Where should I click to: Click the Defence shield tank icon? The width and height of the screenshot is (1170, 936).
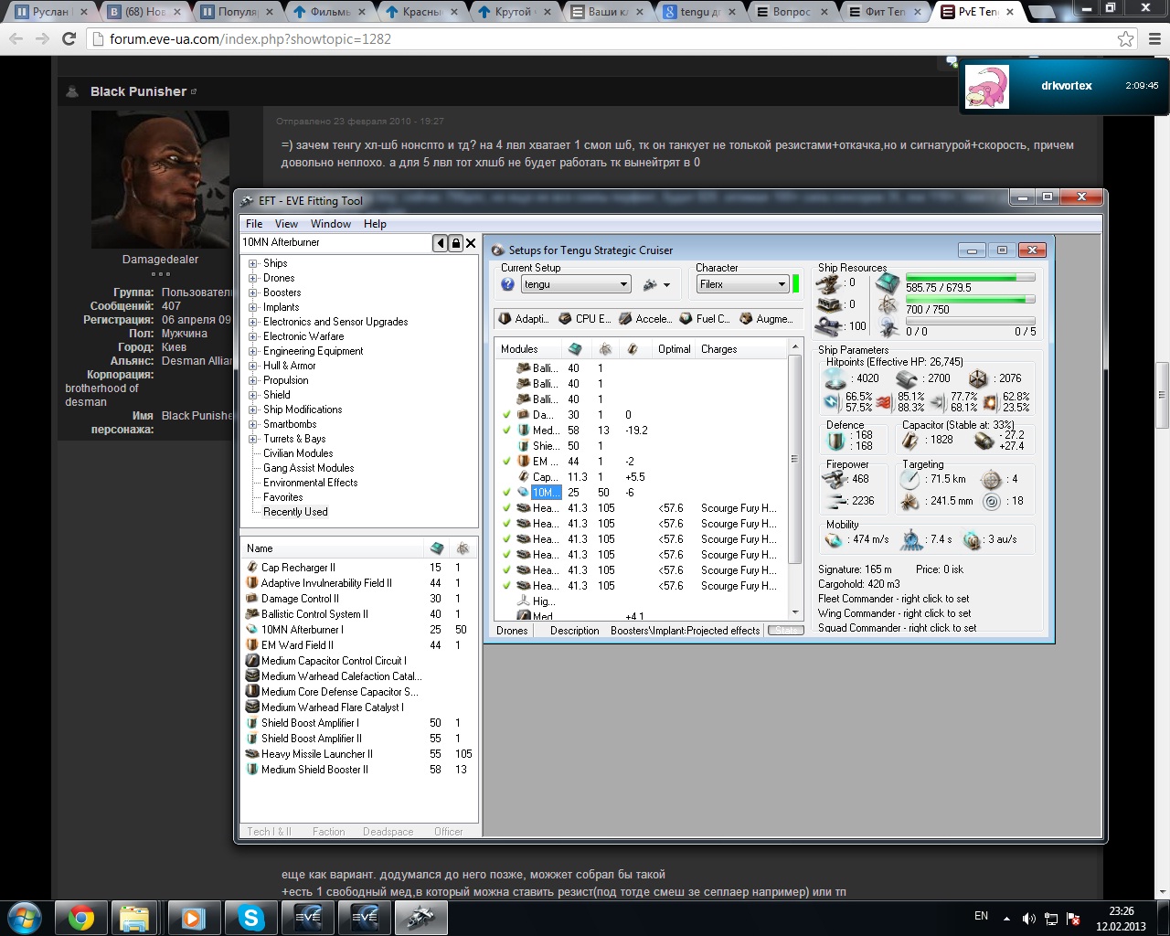click(836, 441)
